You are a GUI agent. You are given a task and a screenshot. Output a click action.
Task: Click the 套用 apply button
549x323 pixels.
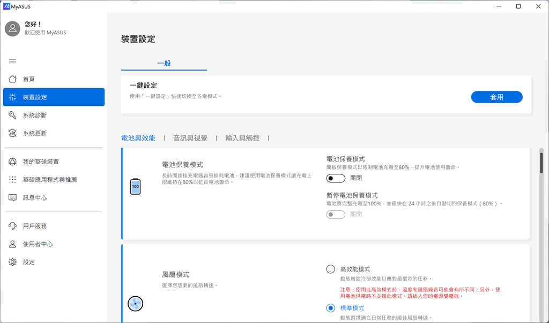click(x=496, y=97)
